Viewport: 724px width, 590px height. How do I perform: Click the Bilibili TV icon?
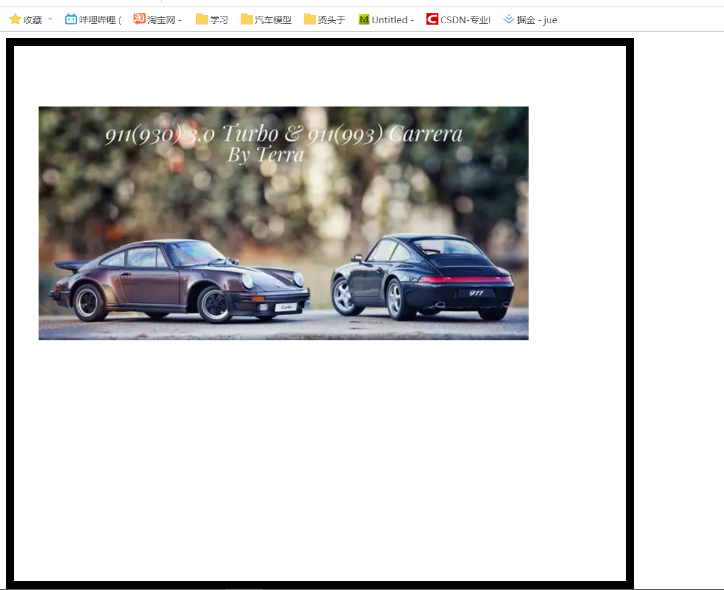click(70, 20)
